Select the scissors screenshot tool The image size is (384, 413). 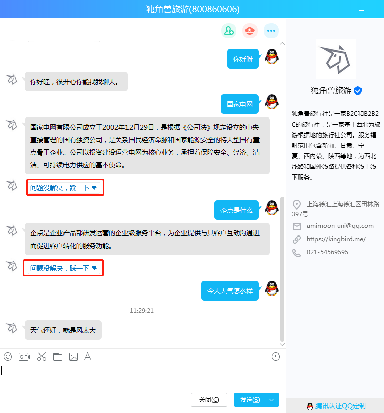click(42, 357)
